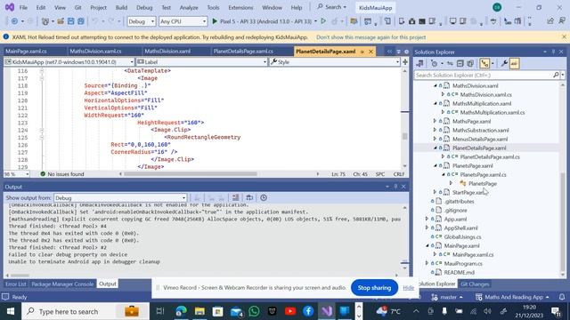Click the Windows Start button
The height and width of the screenshot is (320, 570).
pos(10,311)
